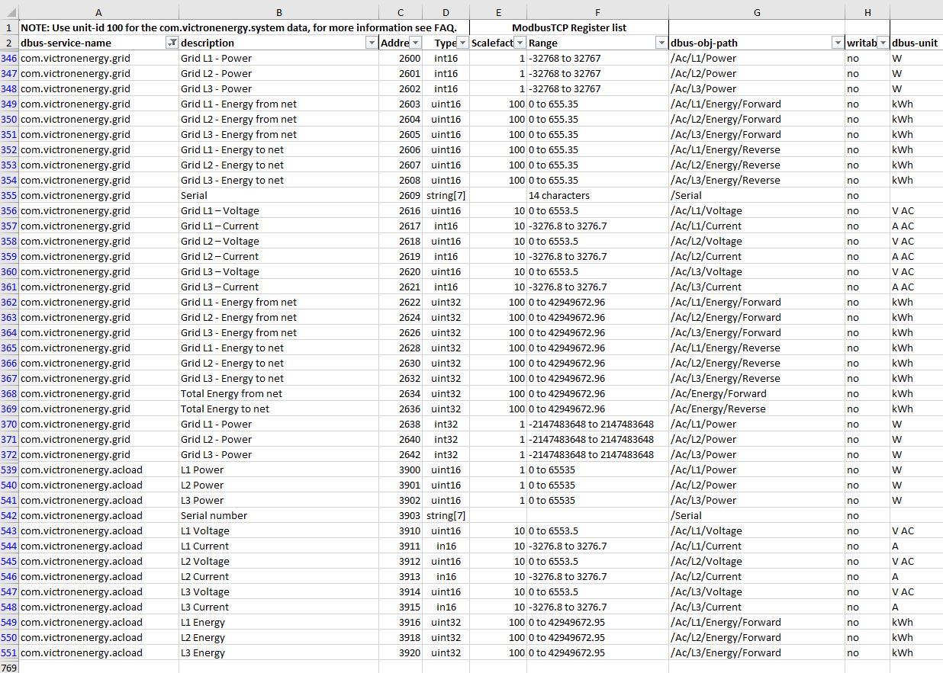Open the Range column filter dropdown
Image resolution: width=943 pixels, height=673 pixels.
coord(661,43)
